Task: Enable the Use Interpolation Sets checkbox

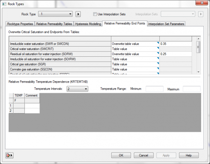Action: [95, 14]
